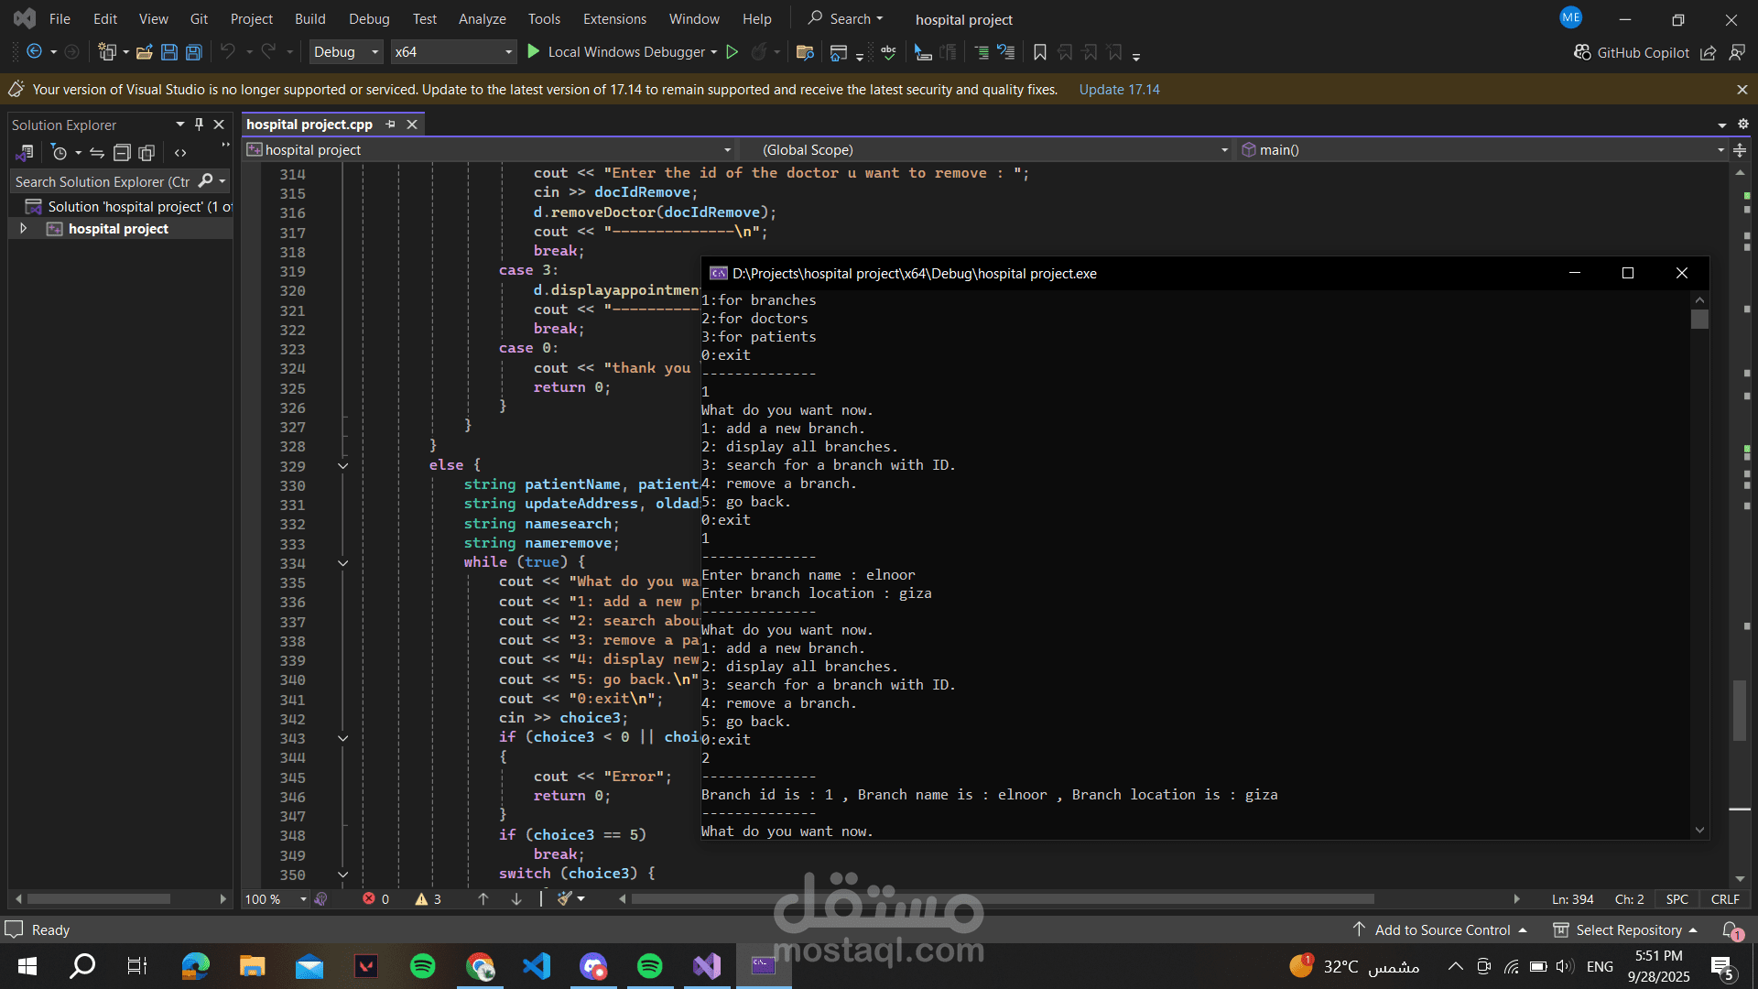This screenshot has height=989, width=1758.
Task: Click the Send Feedback person icon
Action: [x=1737, y=53]
